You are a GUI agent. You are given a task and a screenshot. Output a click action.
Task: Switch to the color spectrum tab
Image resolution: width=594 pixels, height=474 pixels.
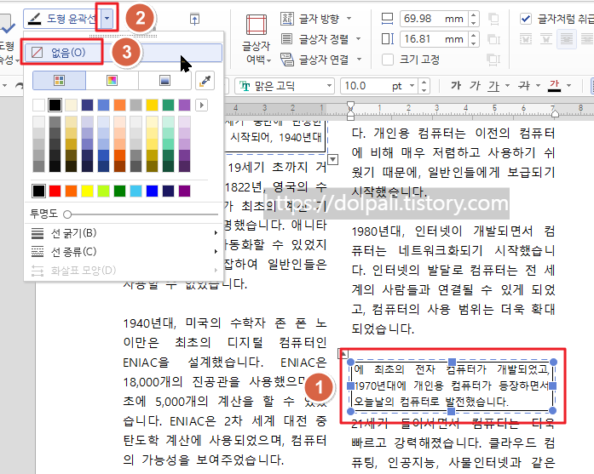[x=112, y=80]
